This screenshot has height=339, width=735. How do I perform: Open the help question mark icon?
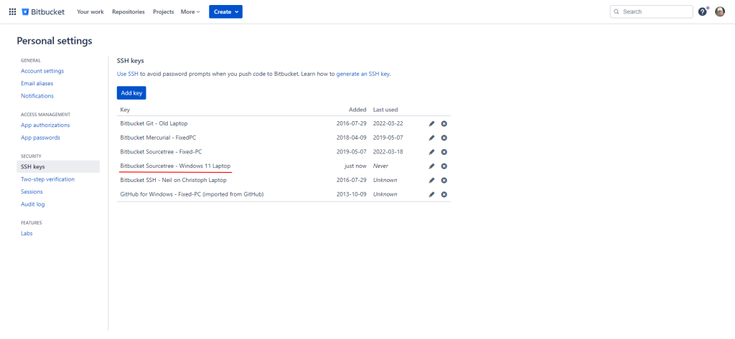[703, 11]
